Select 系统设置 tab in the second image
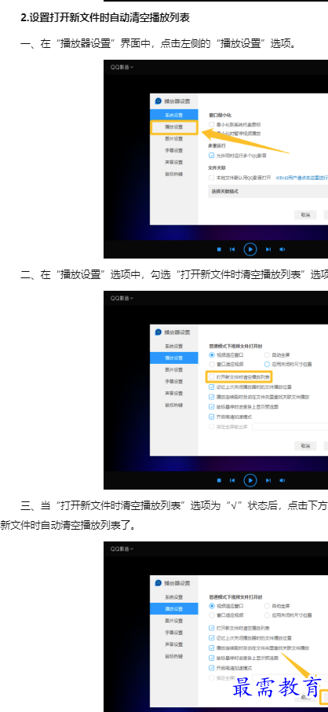This screenshot has width=328, height=712. click(x=173, y=347)
